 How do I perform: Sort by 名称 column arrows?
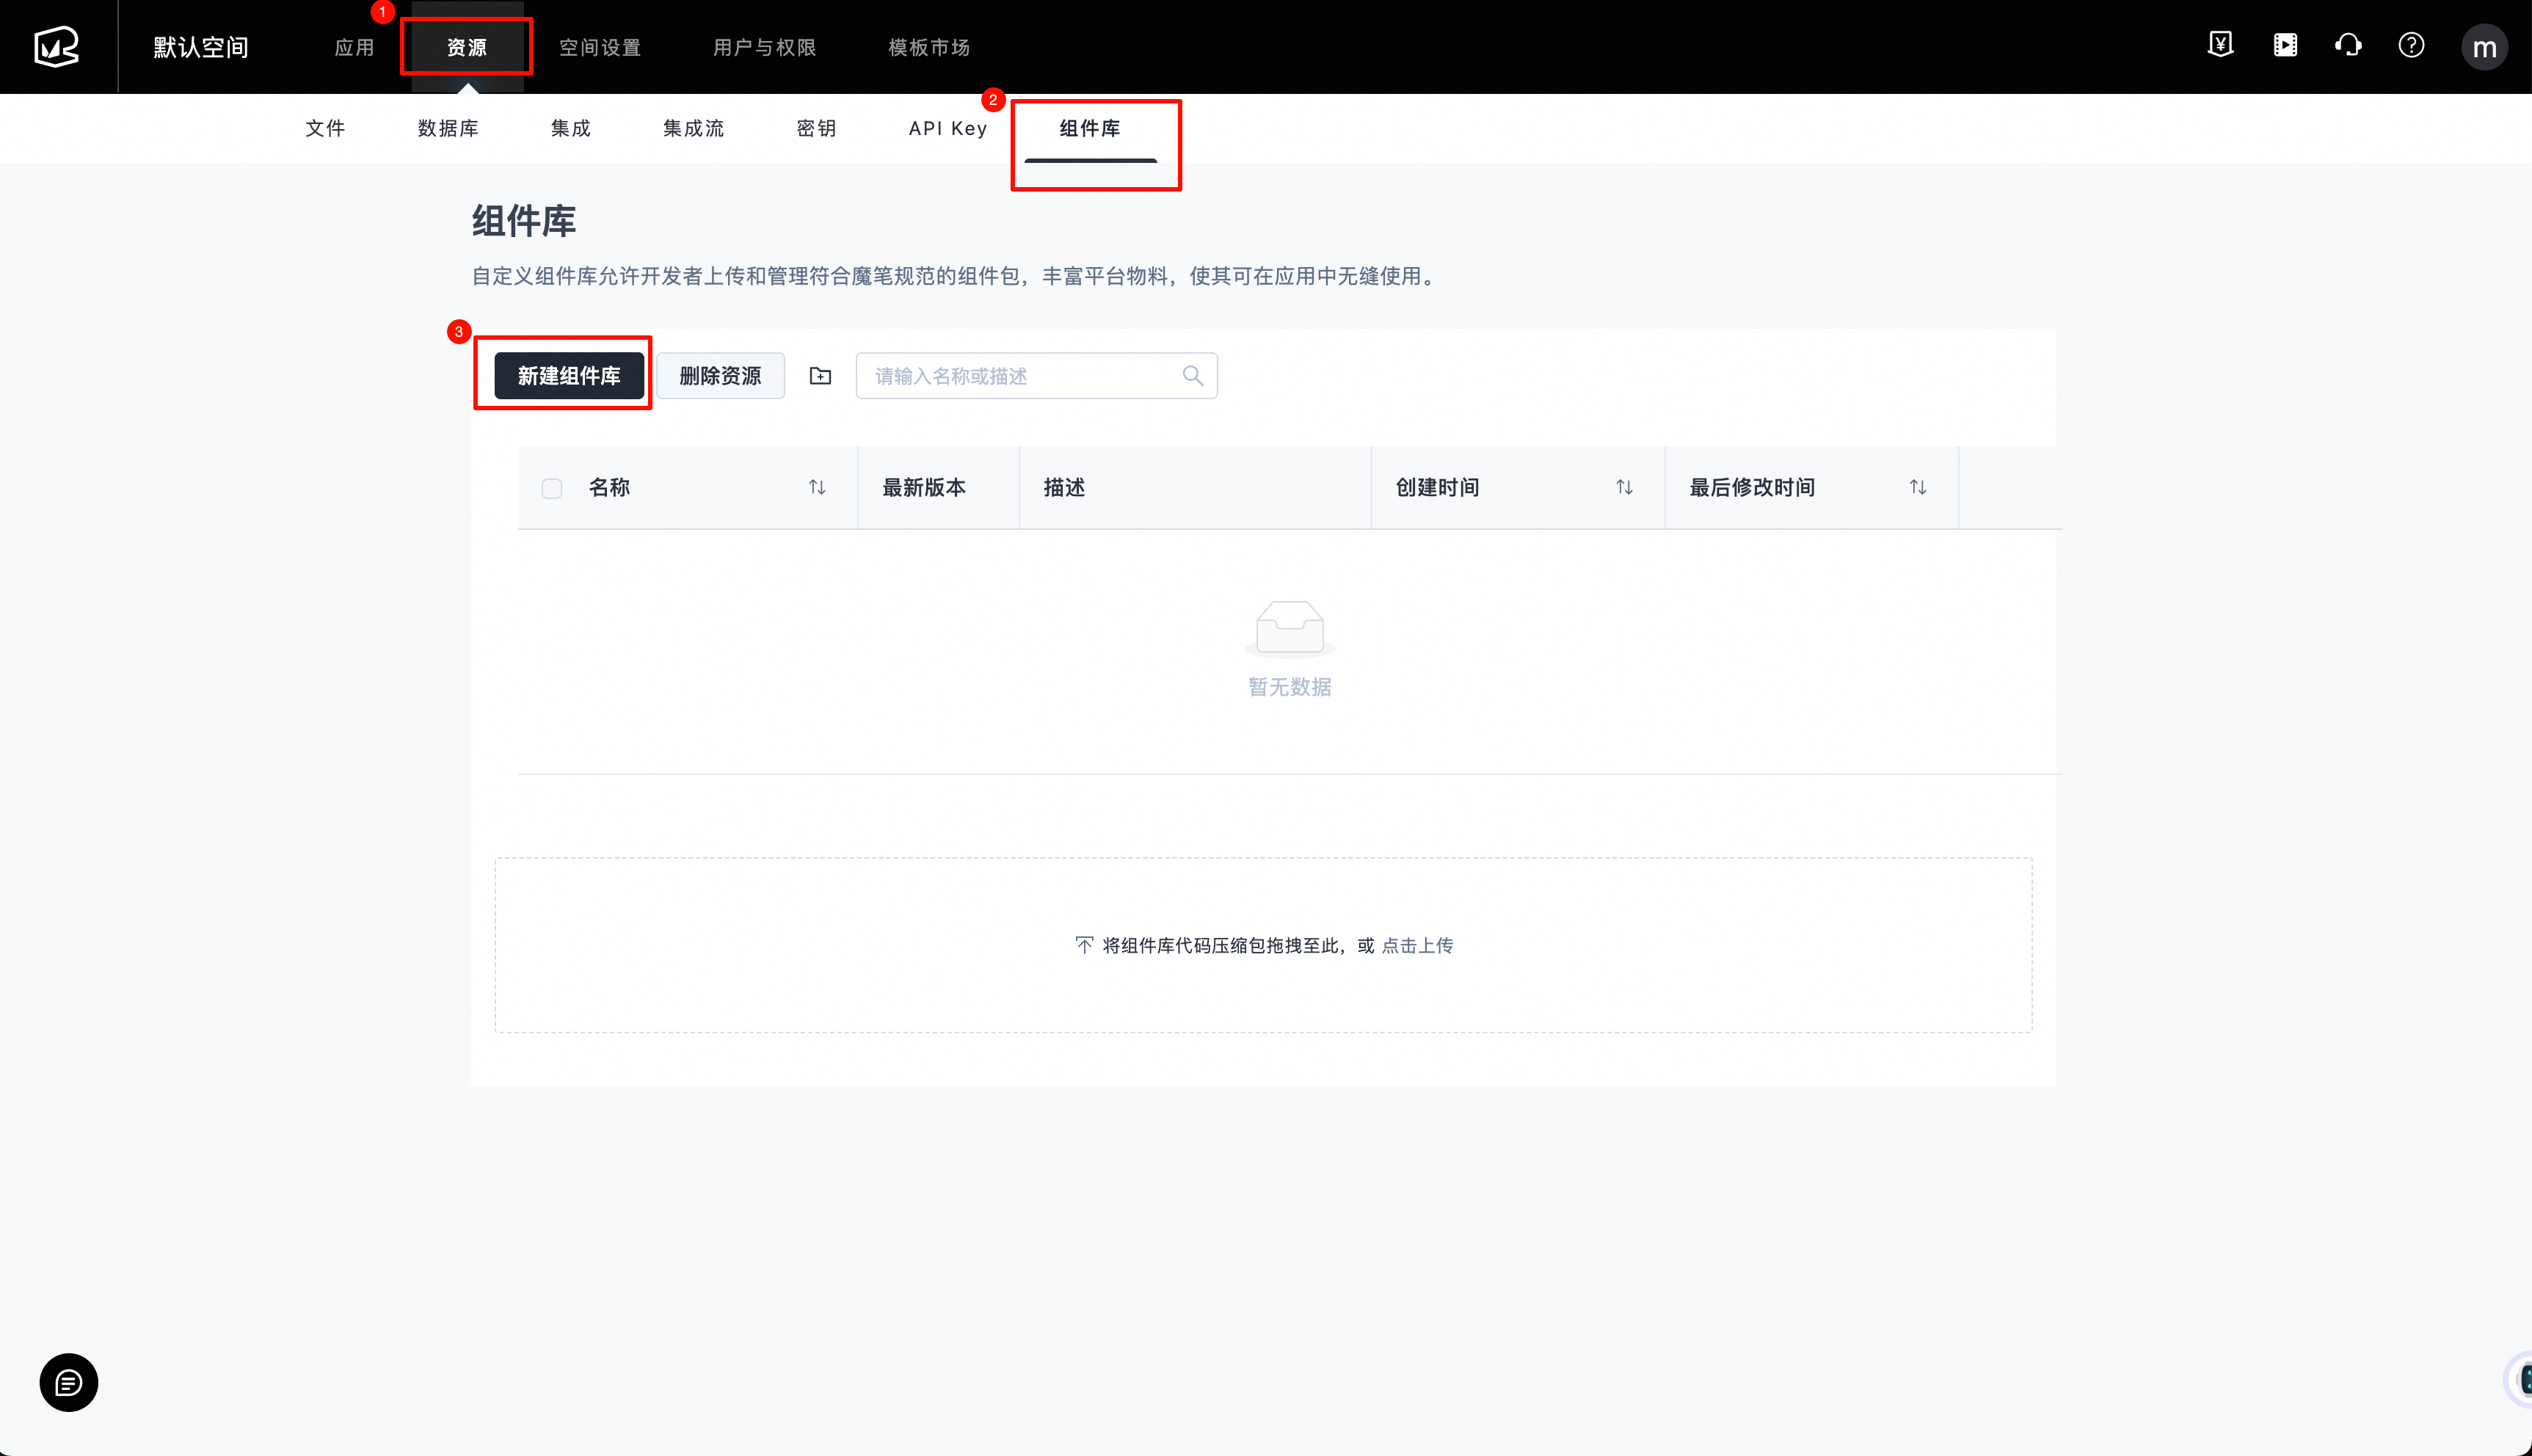817,487
